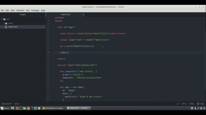The image size is (206, 115).
Task: Open the volume speaker tray icon
Action: pyautogui.click(x=204, y=108)
